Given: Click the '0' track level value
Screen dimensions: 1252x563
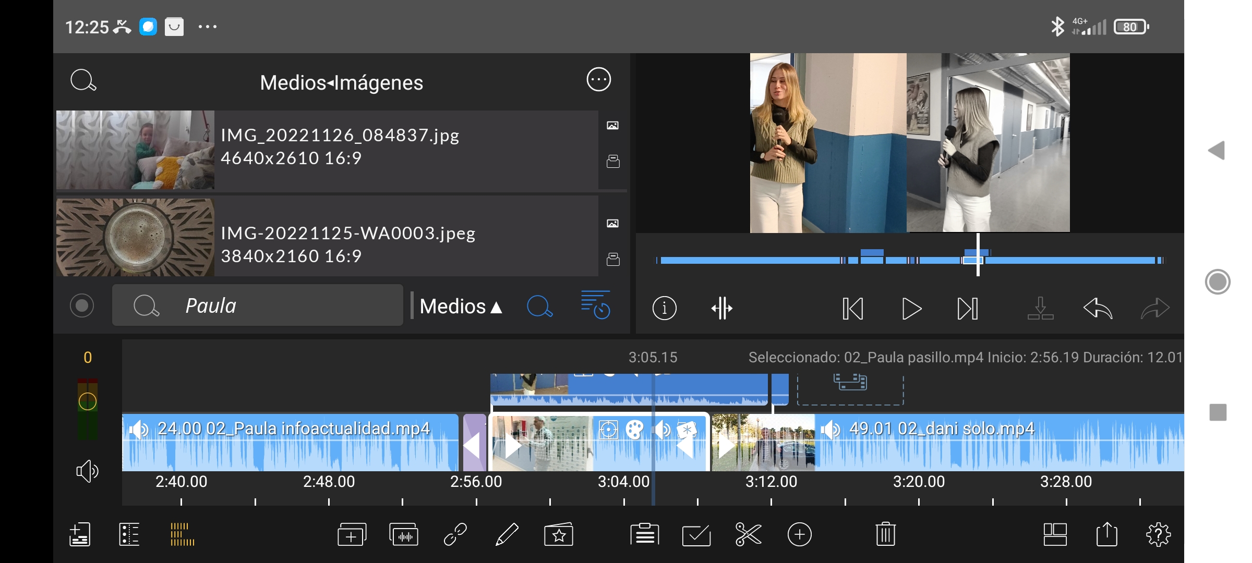Looking at the screenshot, I should [88, 358].
